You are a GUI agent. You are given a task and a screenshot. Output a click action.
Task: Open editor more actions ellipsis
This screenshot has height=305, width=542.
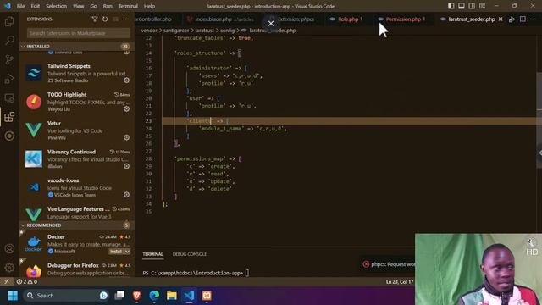pyautogui.click(x=533, y=19)
